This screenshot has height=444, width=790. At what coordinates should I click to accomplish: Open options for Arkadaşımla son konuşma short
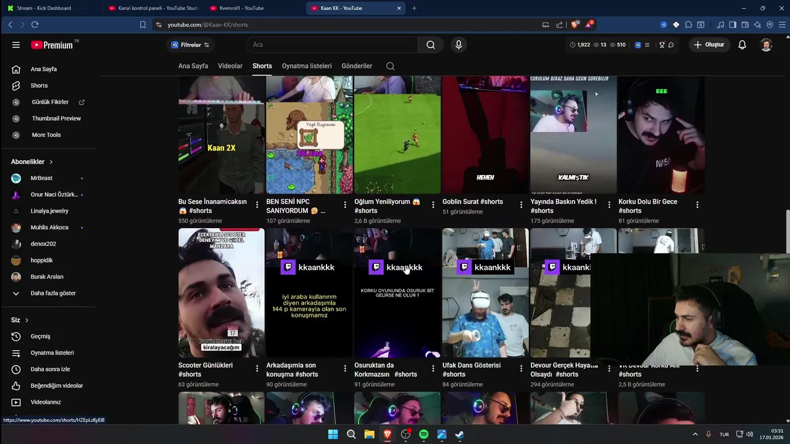(345, 368)
